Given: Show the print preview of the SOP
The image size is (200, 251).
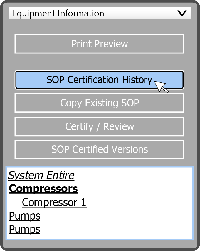Looking at the screenshot, I should click(x=99, y=44).
